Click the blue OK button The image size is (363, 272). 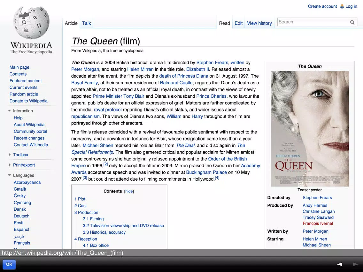point(9,264)
